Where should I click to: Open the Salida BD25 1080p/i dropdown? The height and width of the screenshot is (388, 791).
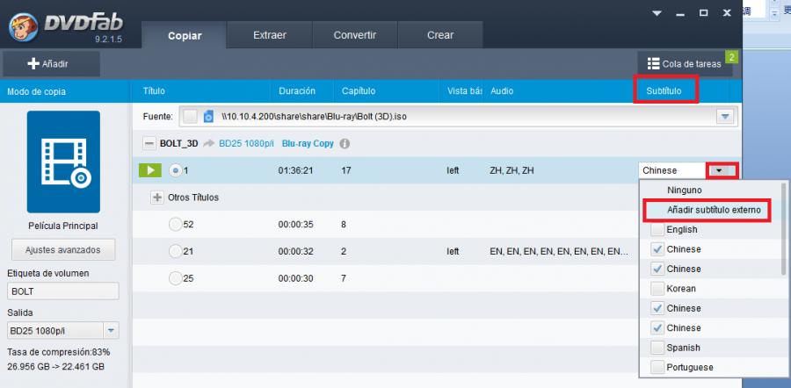(111, 331)
